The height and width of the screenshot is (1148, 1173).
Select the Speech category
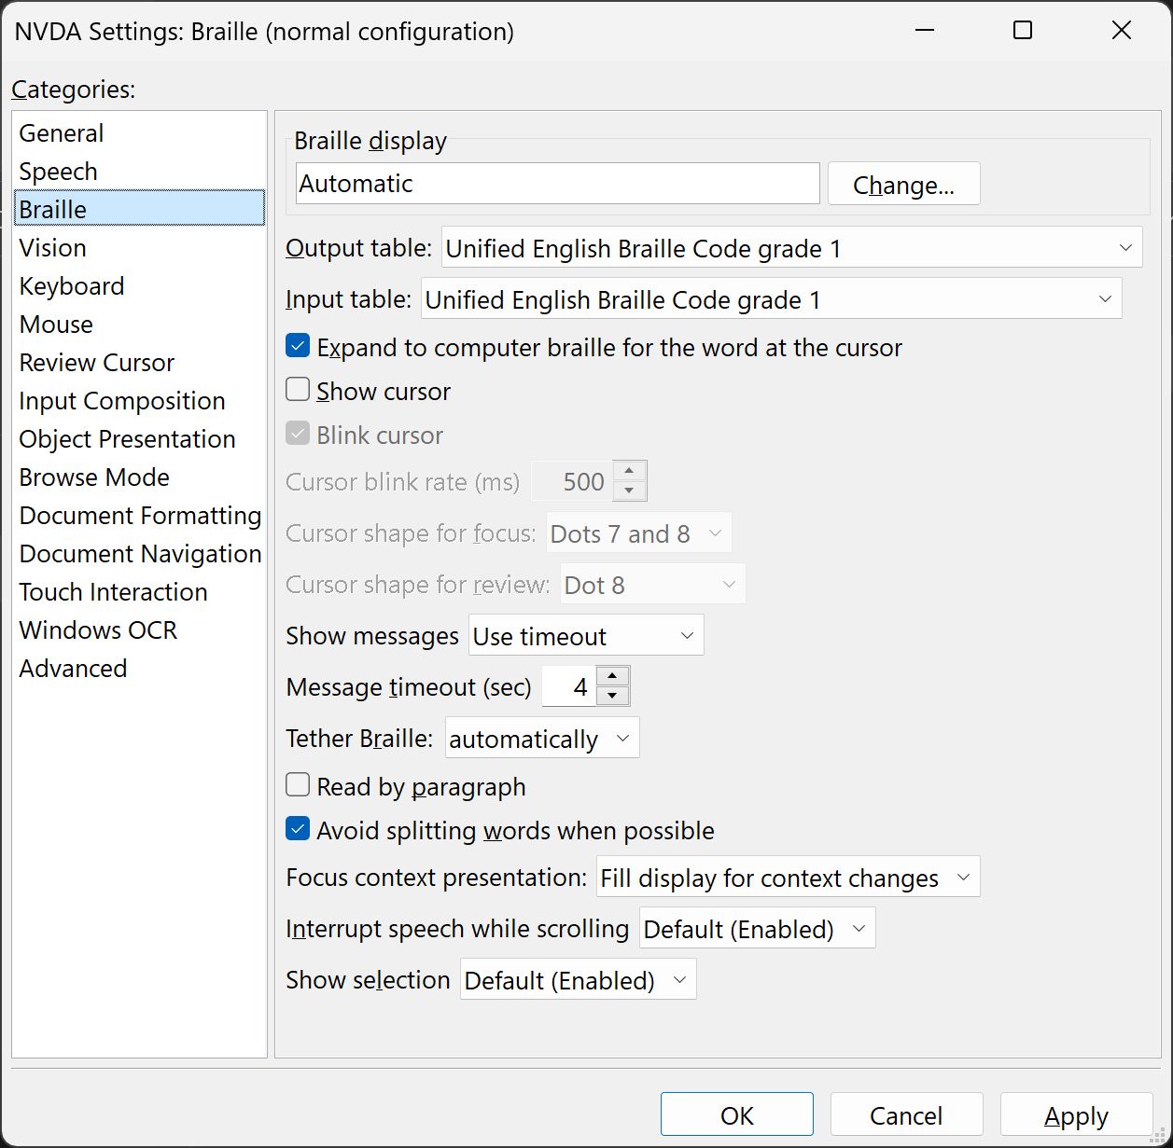58,172
